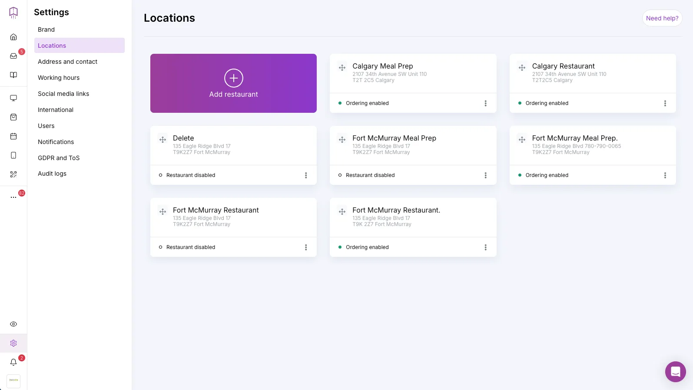
Task: Open options menu for Fort McMurray Restaurant
Action: pos(306,247)
